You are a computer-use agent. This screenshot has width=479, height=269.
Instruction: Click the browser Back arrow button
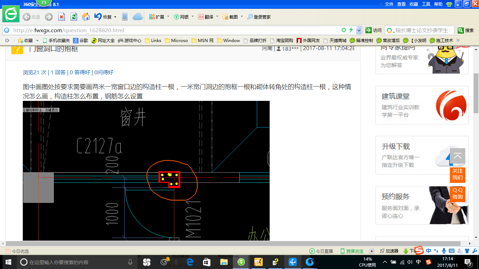coord(27,17)
